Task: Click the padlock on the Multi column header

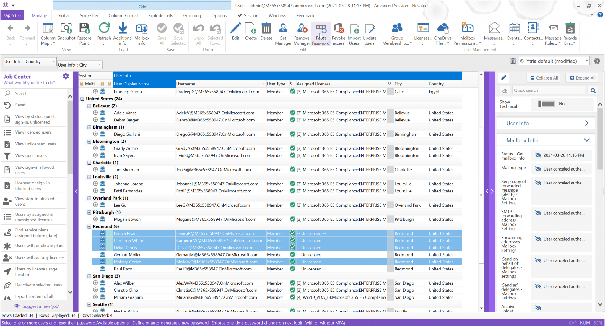Action: tap(82, 84)
